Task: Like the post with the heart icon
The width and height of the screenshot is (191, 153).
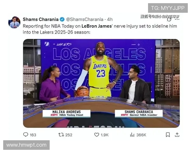Action: pyautogui.click(x=97, y=135)
